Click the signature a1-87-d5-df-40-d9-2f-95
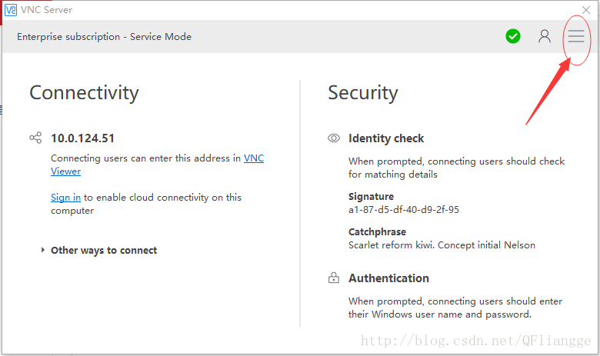 [404, 210]
